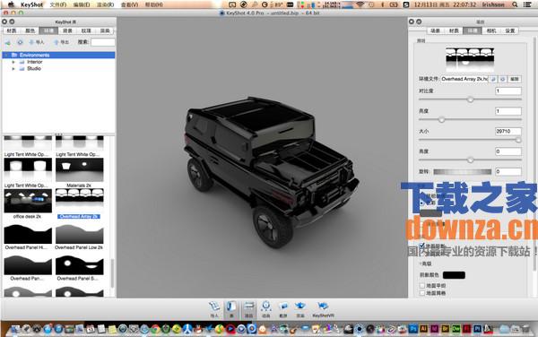Adjust the 大小 size slider handle
538x337 pixels.
[x=518, y=140]
